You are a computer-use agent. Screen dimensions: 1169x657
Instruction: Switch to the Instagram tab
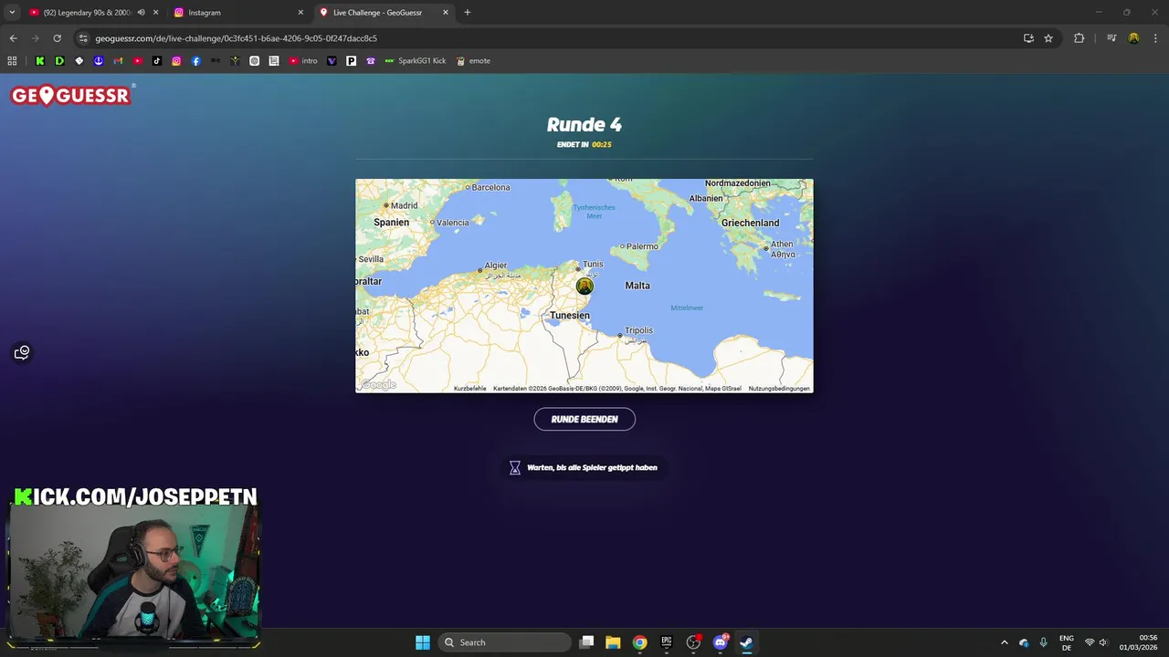[x=237, y=13]
